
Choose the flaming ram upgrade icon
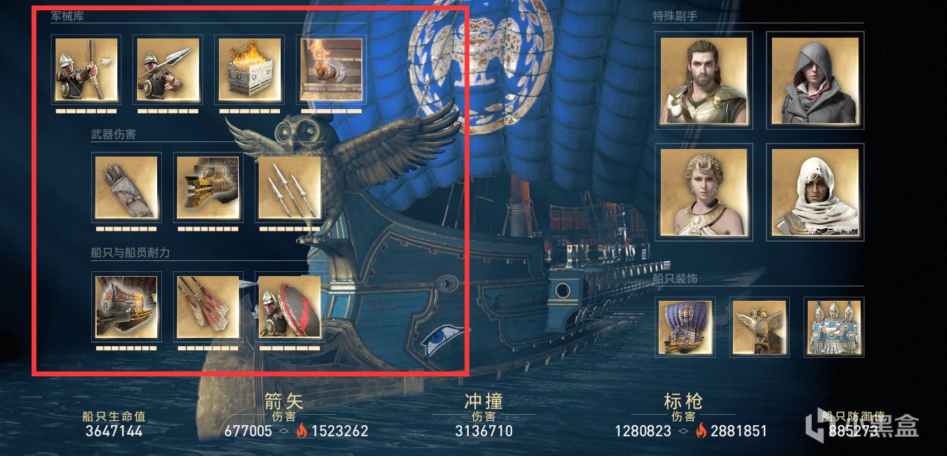(x=331, y=70)
